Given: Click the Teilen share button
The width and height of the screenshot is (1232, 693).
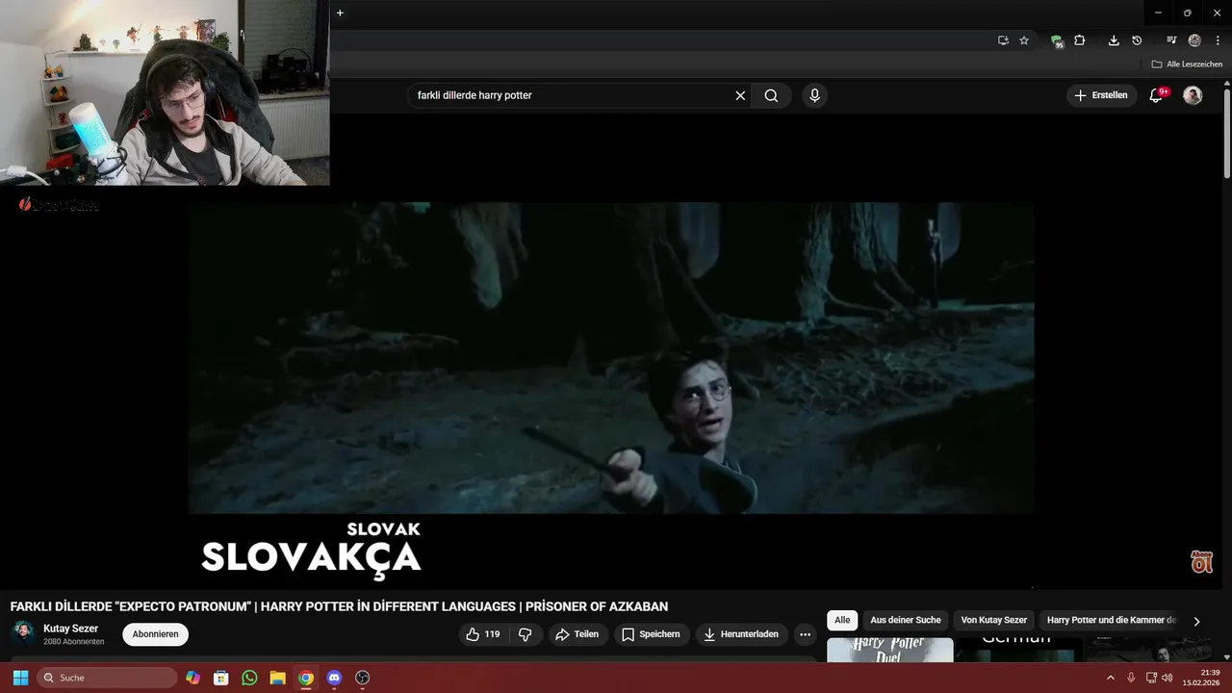Looking at the screenshot, I should (x=577, y=634).
